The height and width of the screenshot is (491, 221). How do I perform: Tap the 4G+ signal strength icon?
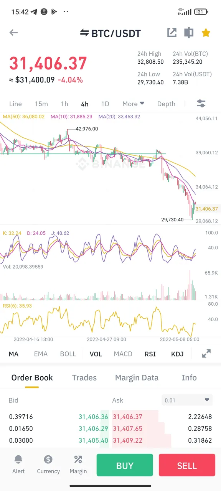[x=185, y=12]
